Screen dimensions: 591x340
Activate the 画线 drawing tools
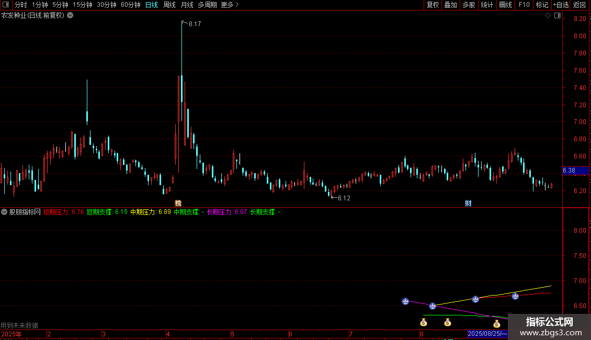pos(505,5)
